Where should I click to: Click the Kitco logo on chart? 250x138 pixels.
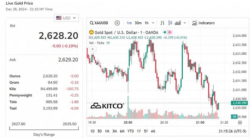107,106
